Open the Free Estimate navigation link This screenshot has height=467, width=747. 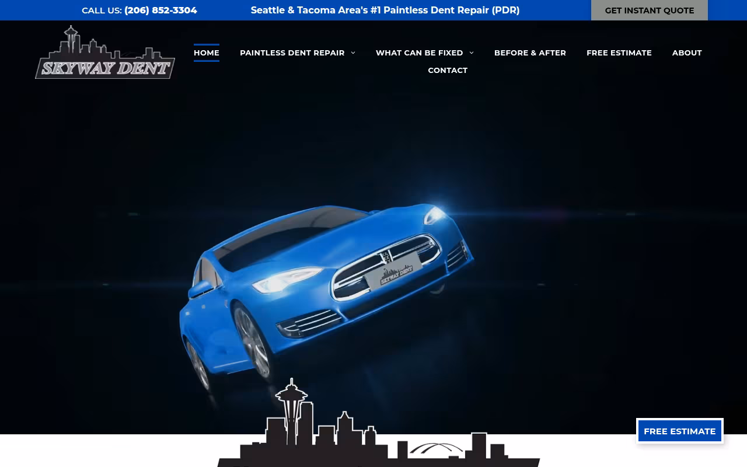(619, 53)
